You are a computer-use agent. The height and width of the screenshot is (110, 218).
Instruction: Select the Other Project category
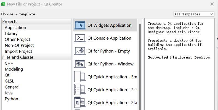point(36,39)
